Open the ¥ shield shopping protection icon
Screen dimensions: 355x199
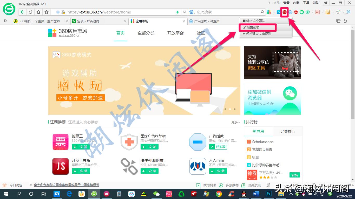(x=307, y=12)
